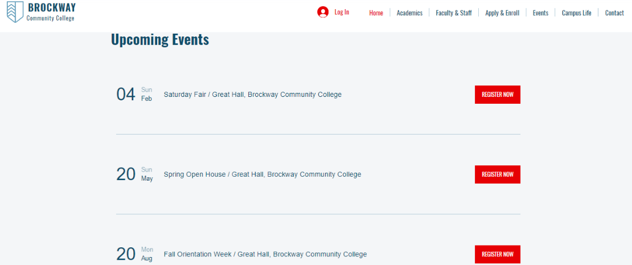Navigate to Campus Life
Viewport: 632px width, 265px height.
click(x=576, y=13)
